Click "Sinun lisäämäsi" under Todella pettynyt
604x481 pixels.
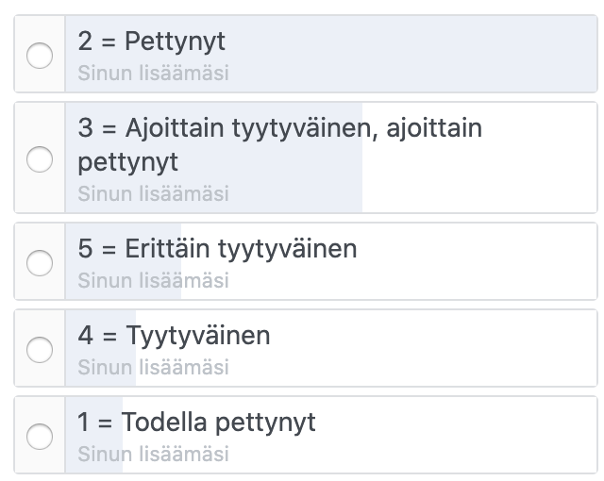pyautogui.click(x=153, y=454)
